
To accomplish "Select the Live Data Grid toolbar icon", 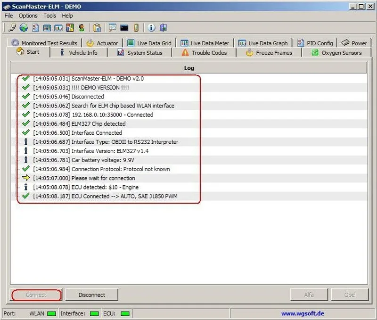I will pyautogui.click(x=46, y=27).
